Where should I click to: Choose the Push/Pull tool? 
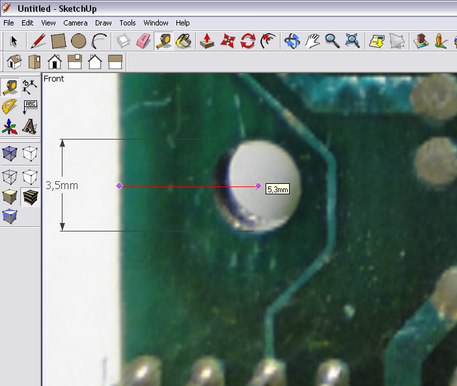[207, 41]
